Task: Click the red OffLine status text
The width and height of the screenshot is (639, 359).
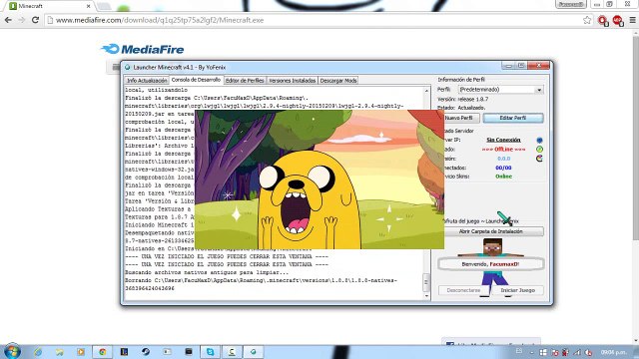Action: (503, 150)
